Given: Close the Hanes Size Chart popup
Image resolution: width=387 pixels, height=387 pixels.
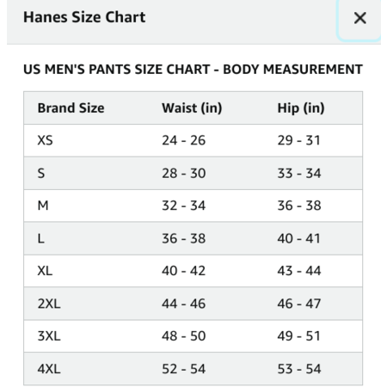Looking at the screenshot, I should (359, 18).
